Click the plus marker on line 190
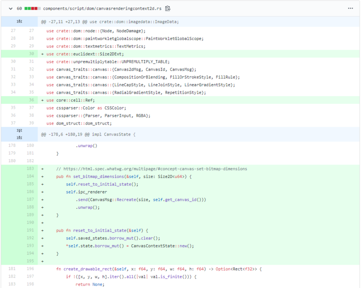 click(x=42, y=223)
